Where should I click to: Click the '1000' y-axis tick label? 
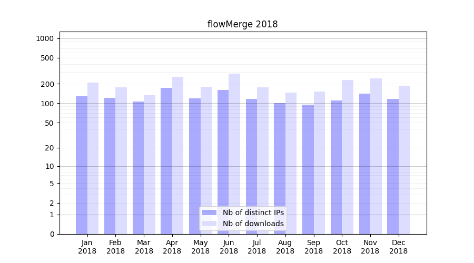pos(45,38)
